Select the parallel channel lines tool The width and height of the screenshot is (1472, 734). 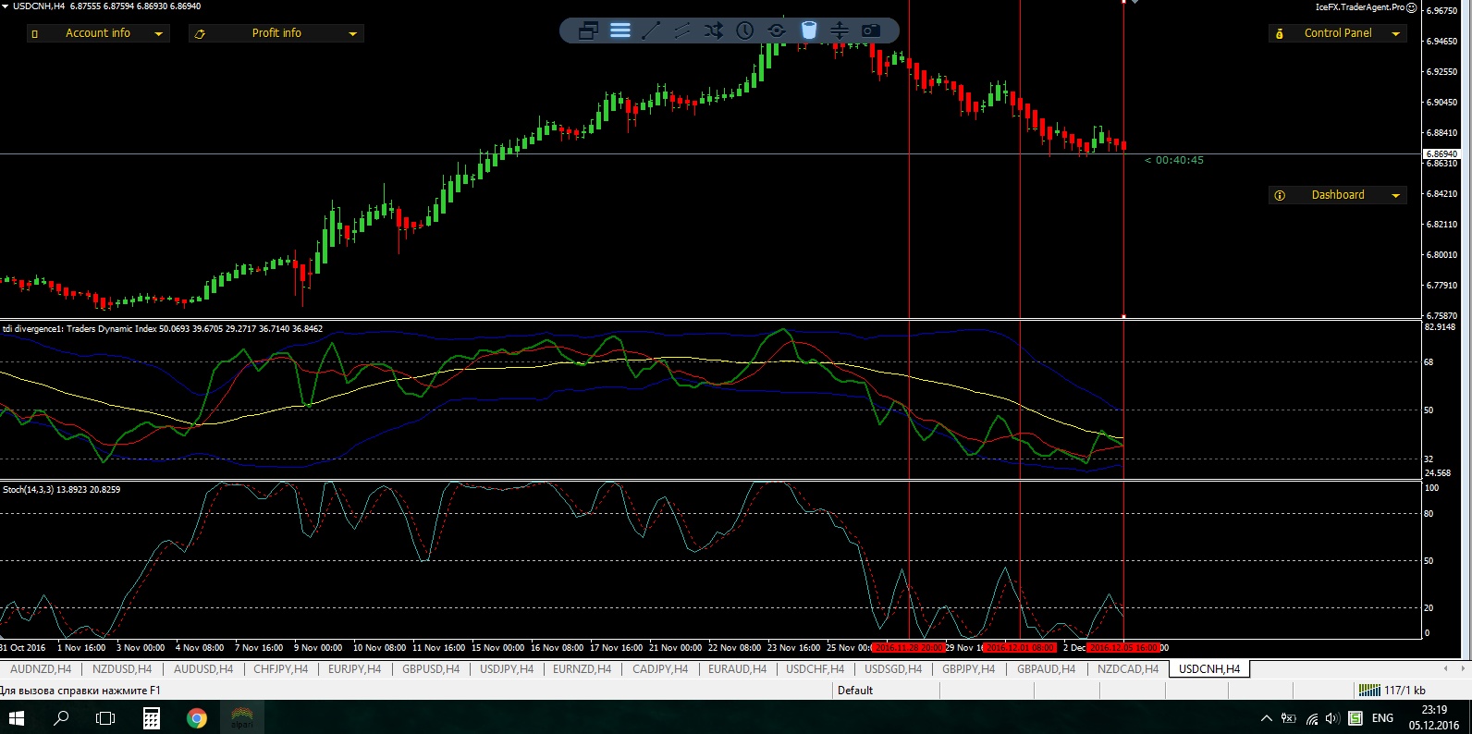[682, 31]
